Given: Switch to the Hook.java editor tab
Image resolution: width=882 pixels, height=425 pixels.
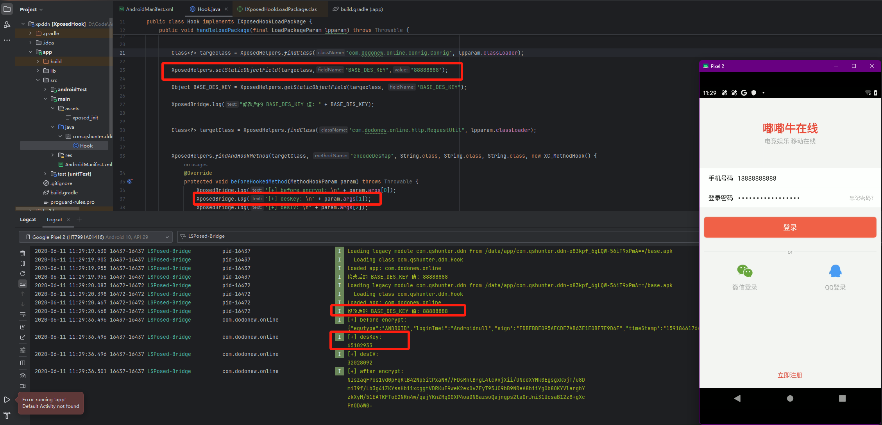Looking at the screenshot, I should click(209, 9).
